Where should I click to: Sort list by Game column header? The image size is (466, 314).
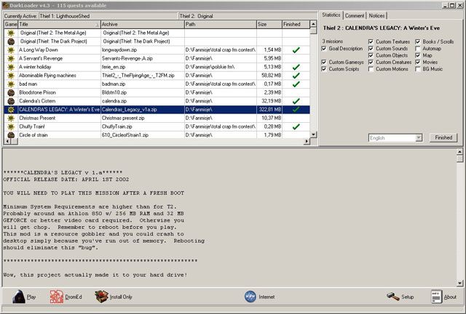[x=11, y=24]
